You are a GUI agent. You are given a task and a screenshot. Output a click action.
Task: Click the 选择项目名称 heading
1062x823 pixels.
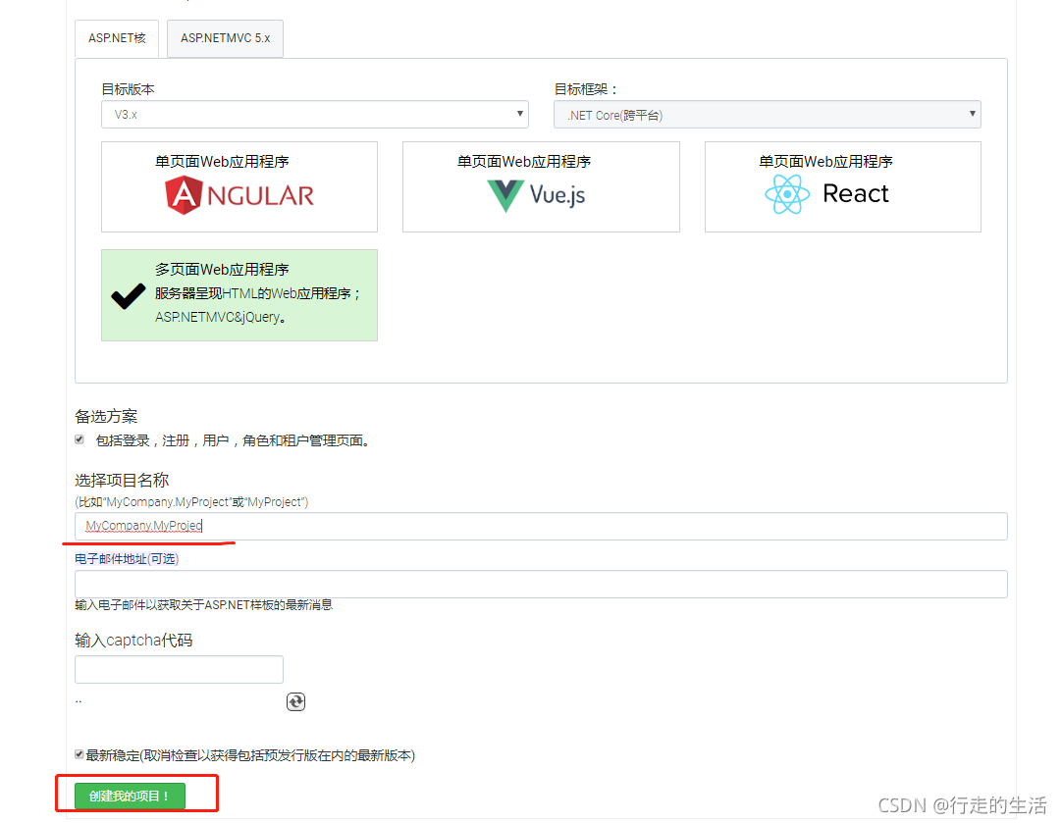click(x=122, y=481)
